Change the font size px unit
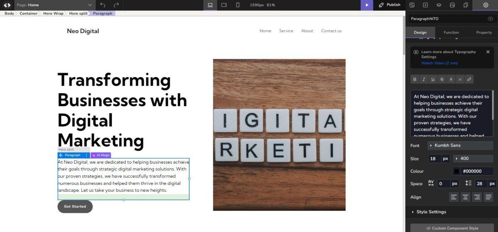Screen dimensions: 498x232 click(x=445, y=158)
